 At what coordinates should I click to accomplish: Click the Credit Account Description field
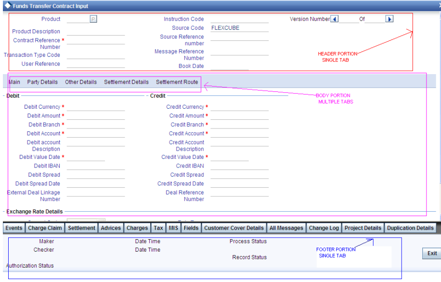tap(240, 142)
